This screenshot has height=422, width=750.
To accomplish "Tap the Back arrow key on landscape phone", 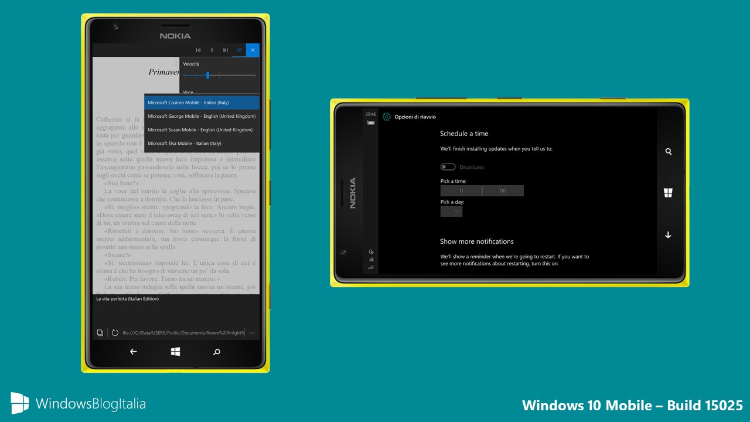I will [x=668, y=234].
